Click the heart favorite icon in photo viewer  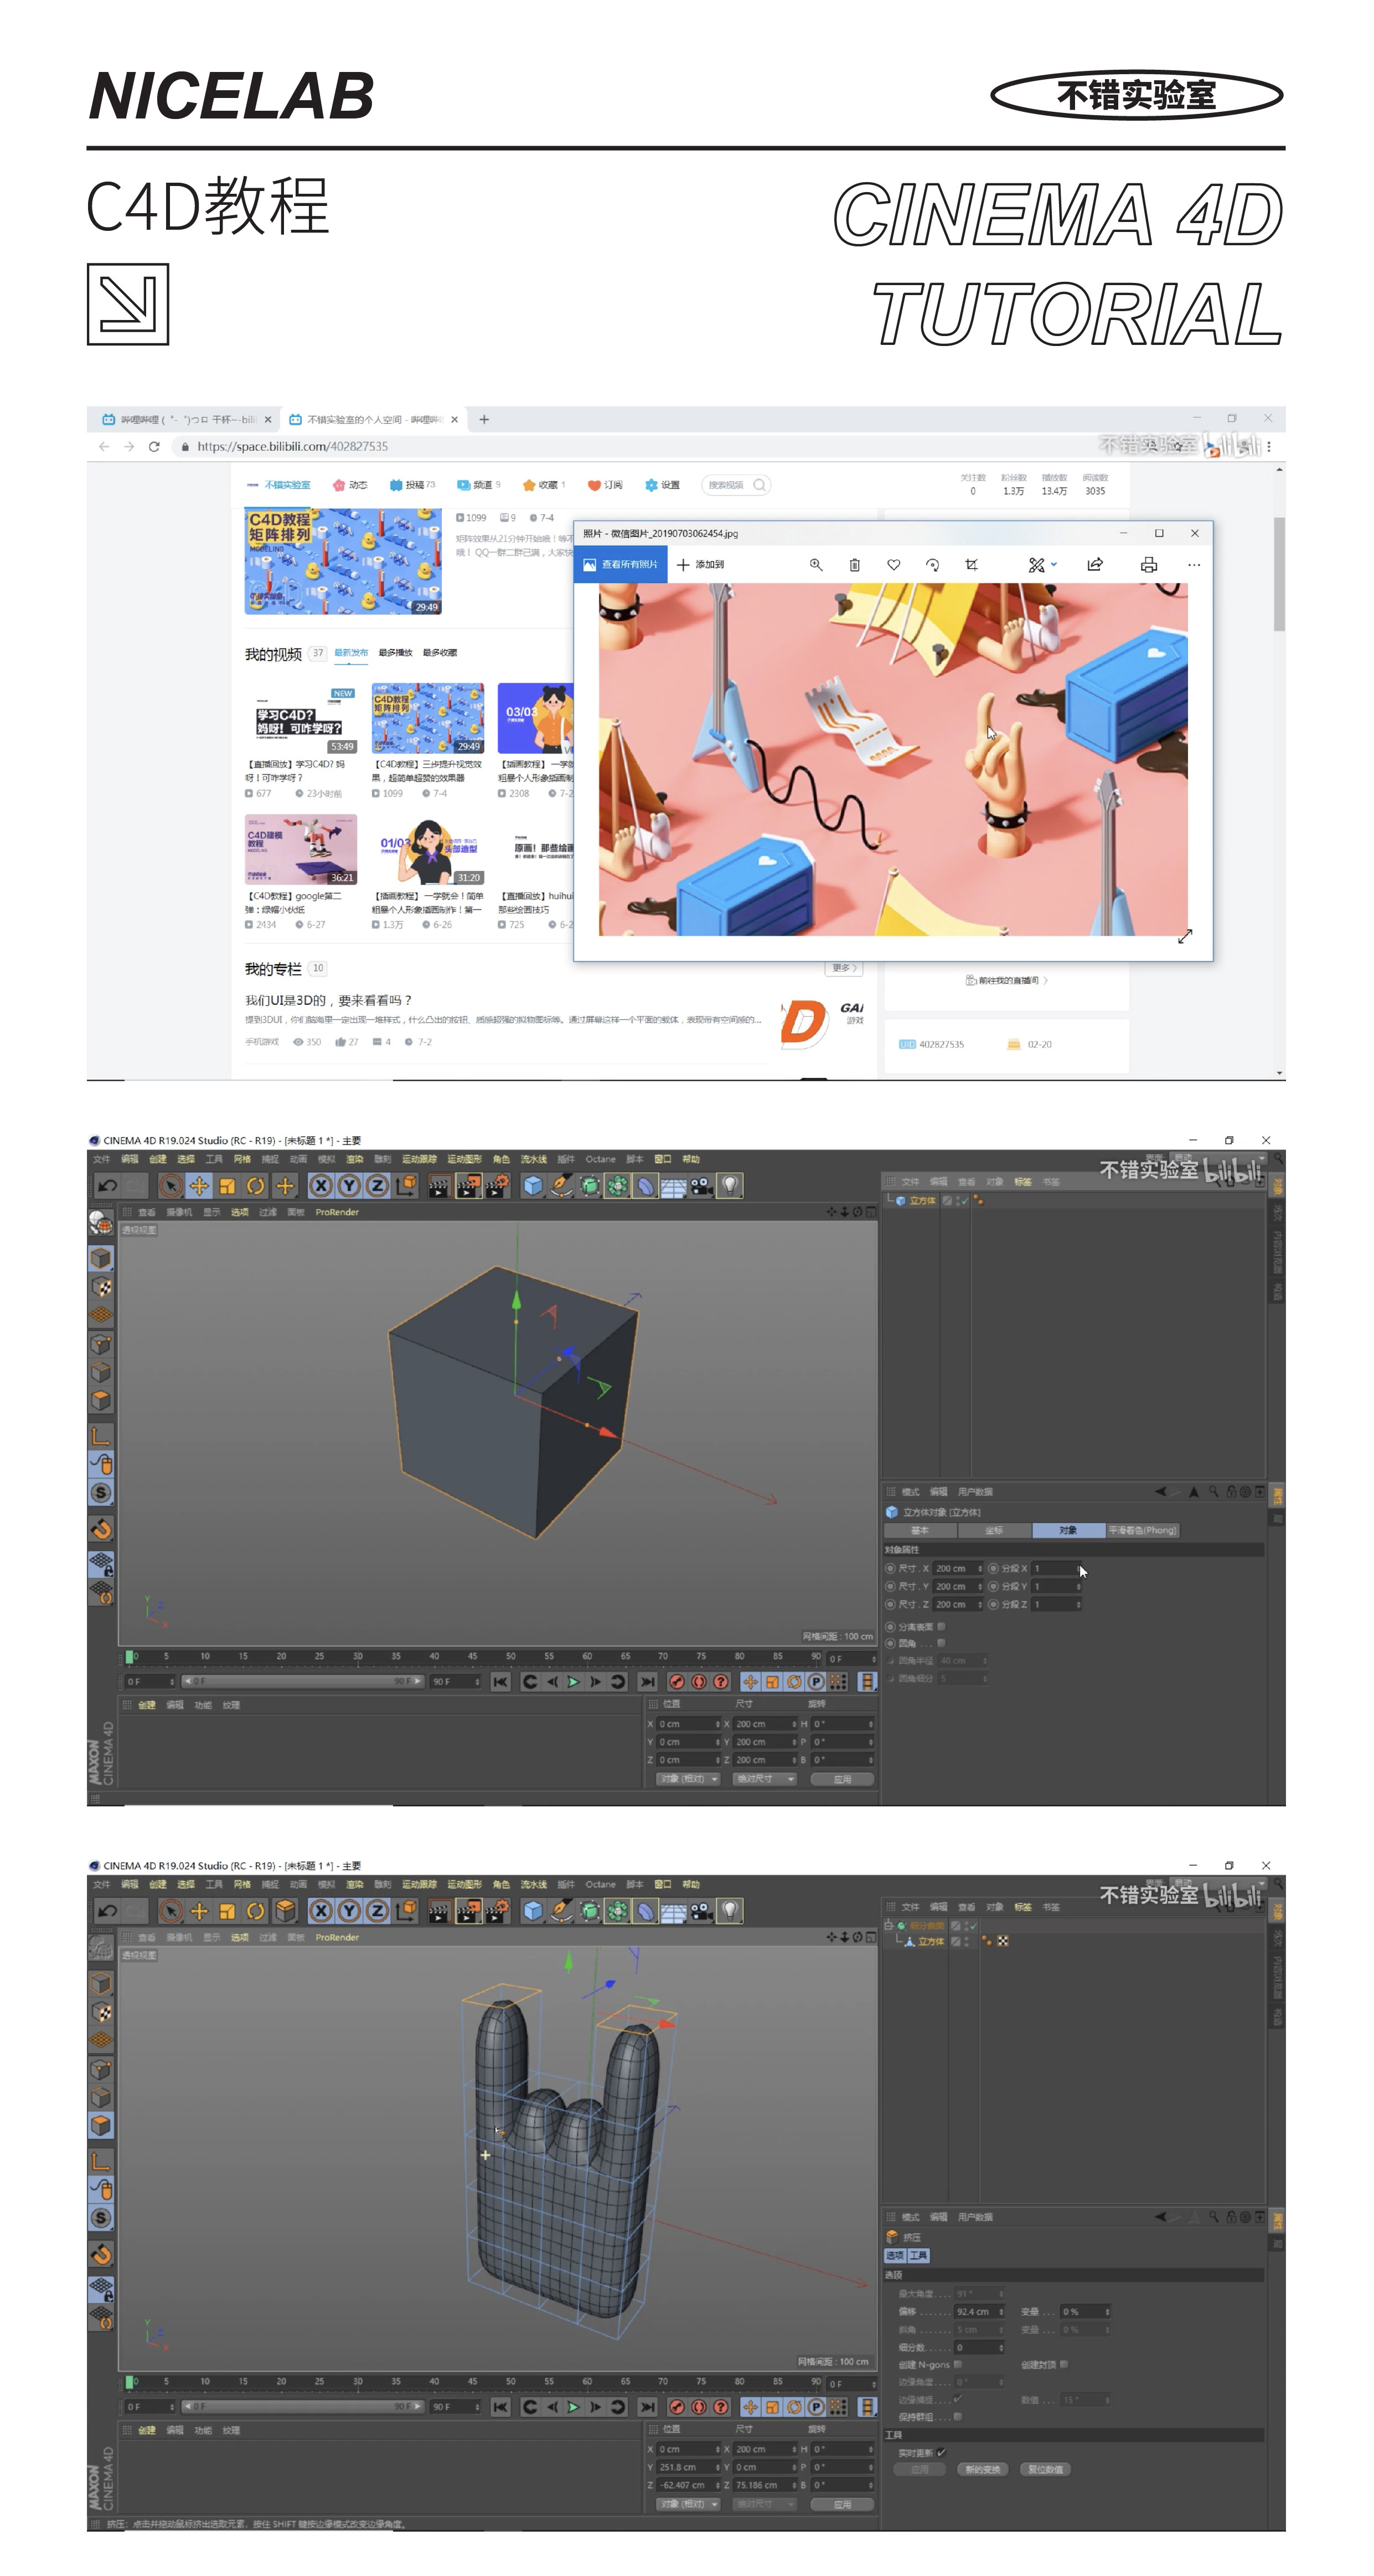coord(893,565)
